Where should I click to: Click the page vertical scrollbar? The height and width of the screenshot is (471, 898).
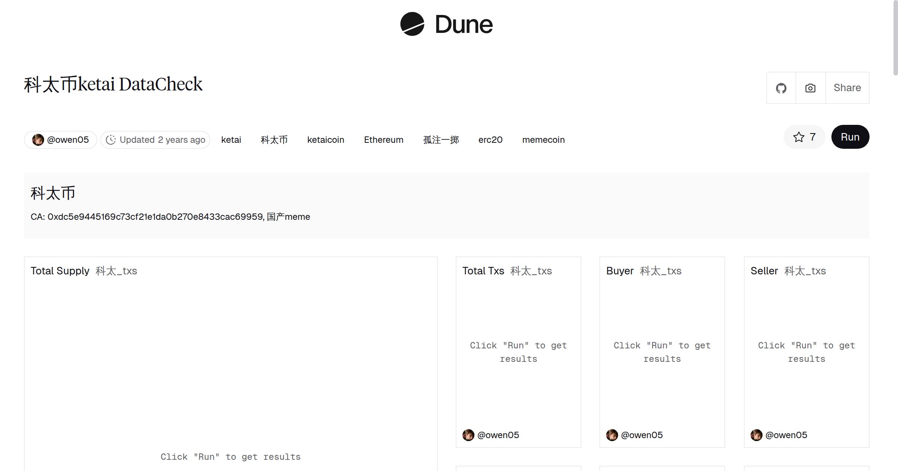895,37
